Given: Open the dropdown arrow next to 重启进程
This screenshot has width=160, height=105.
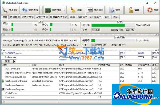Looking at the screenshot, I should click(x=41, y=10).
